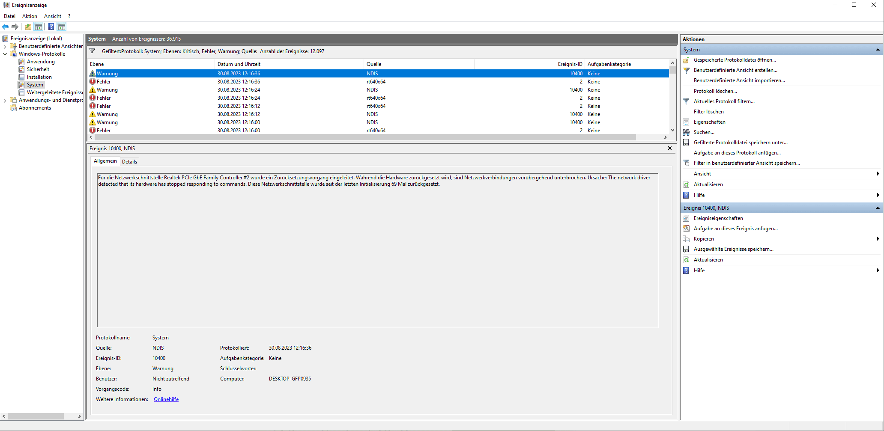
Task: Click event list scroll-down arrow
Action: [672, 130]
